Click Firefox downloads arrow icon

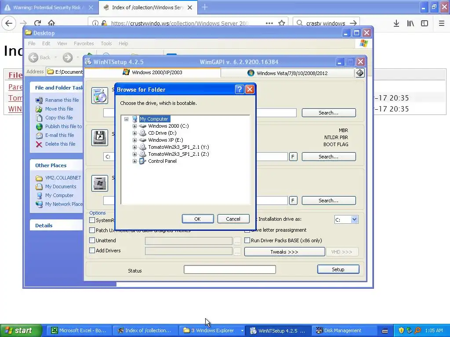[x=396, y=23]
